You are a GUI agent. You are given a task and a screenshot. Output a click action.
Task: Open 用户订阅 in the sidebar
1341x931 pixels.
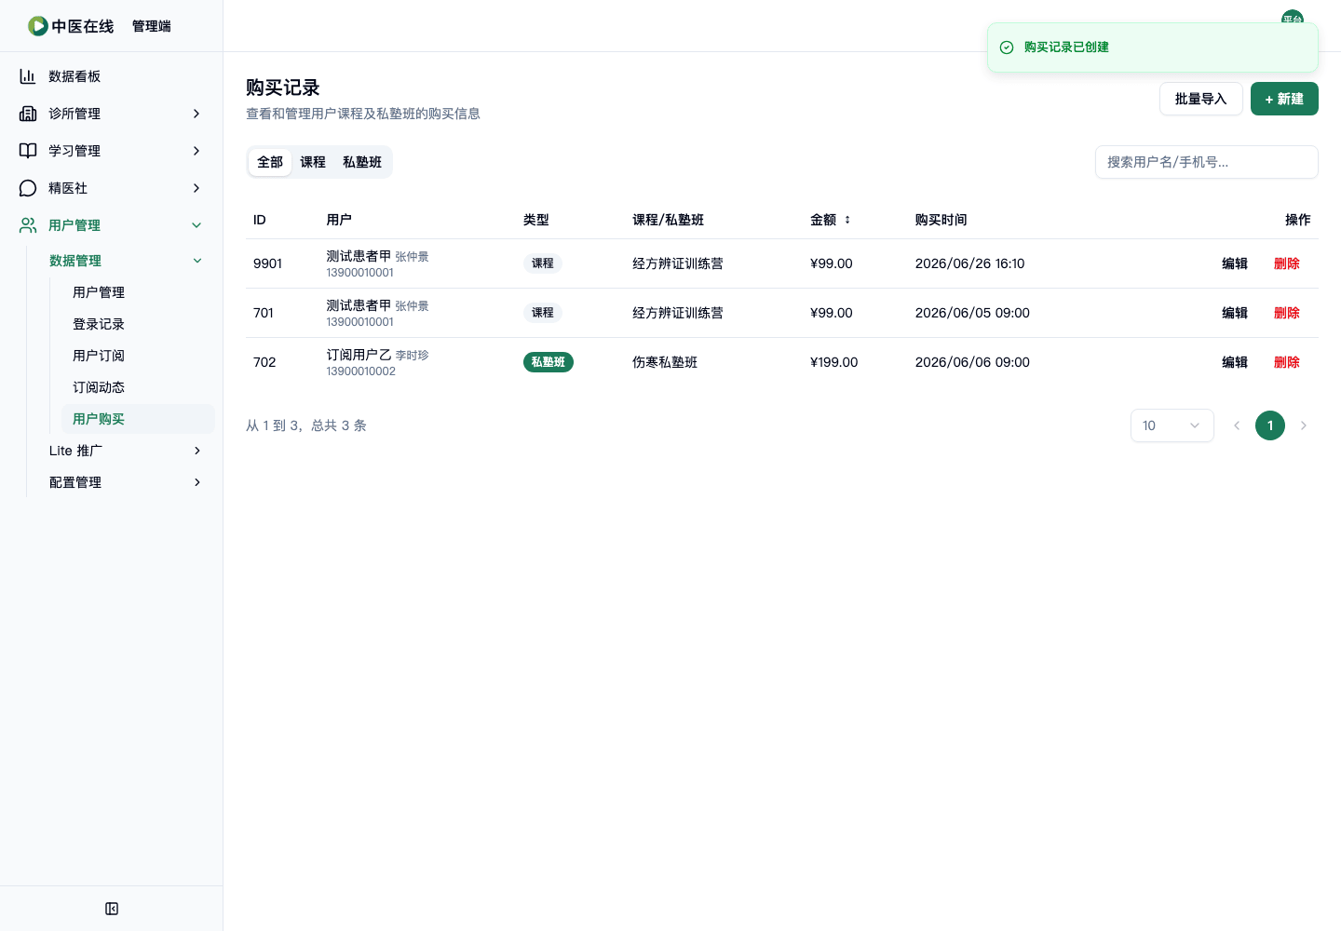tap(138, 356)
